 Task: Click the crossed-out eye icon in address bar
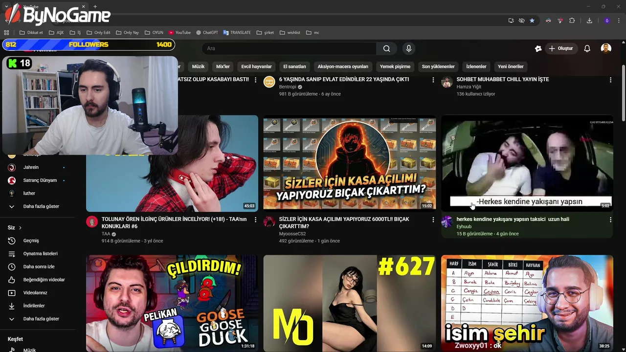coord(521,21)
